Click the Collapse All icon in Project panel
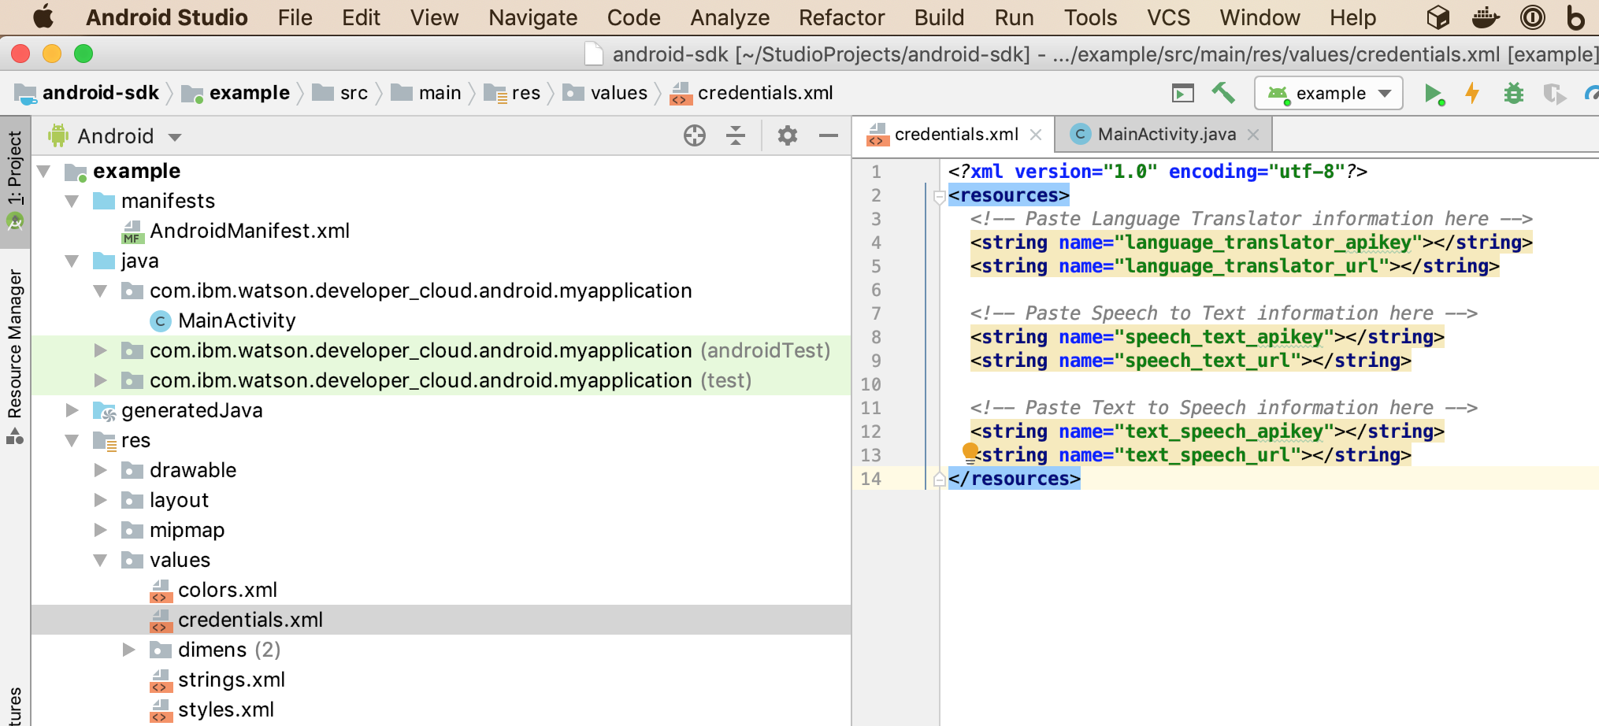Image resolution: width=1599 pixels, height=726 pixels. click(x=735, y=135)
